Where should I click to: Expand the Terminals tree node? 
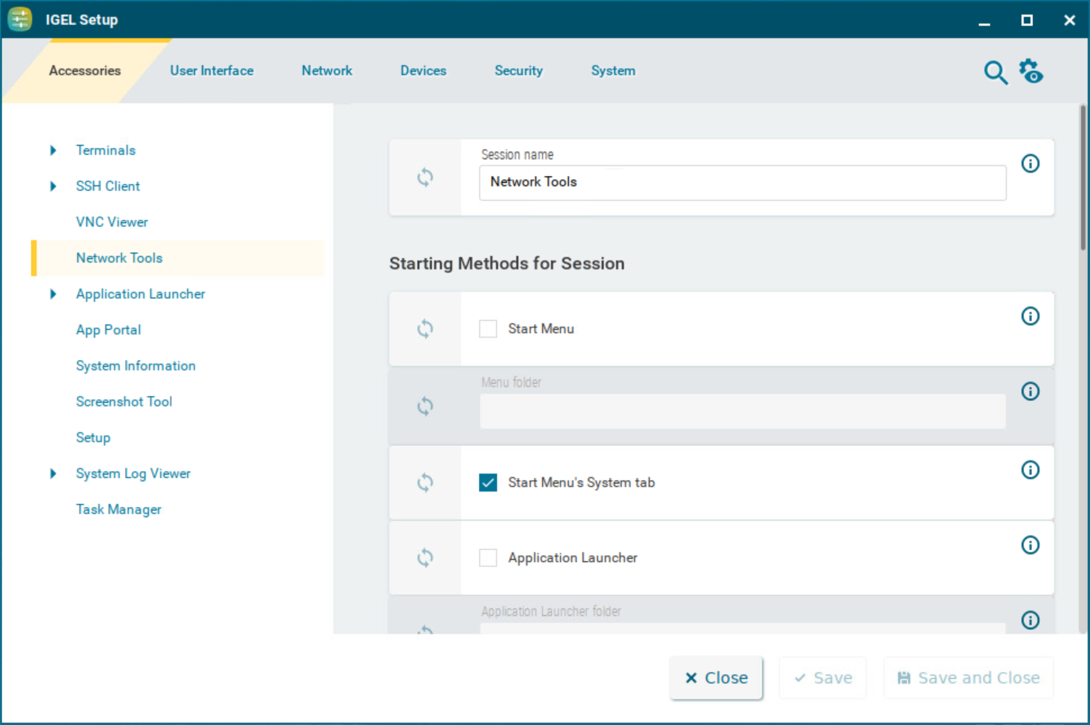pyautogui.click(x=53, y=150)
